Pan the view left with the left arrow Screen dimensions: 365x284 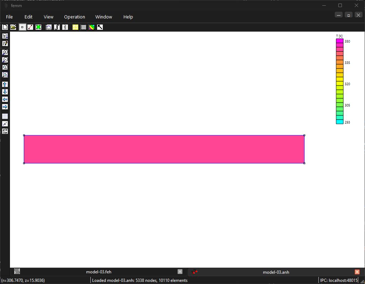coord(5,99)
